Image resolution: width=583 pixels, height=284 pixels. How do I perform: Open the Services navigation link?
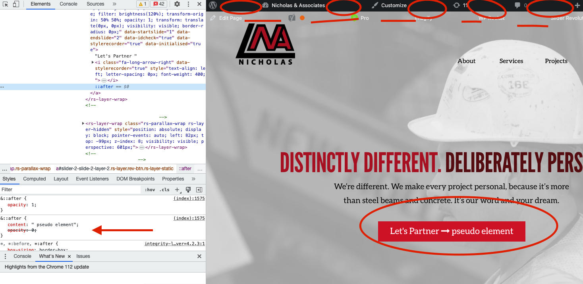511,61
